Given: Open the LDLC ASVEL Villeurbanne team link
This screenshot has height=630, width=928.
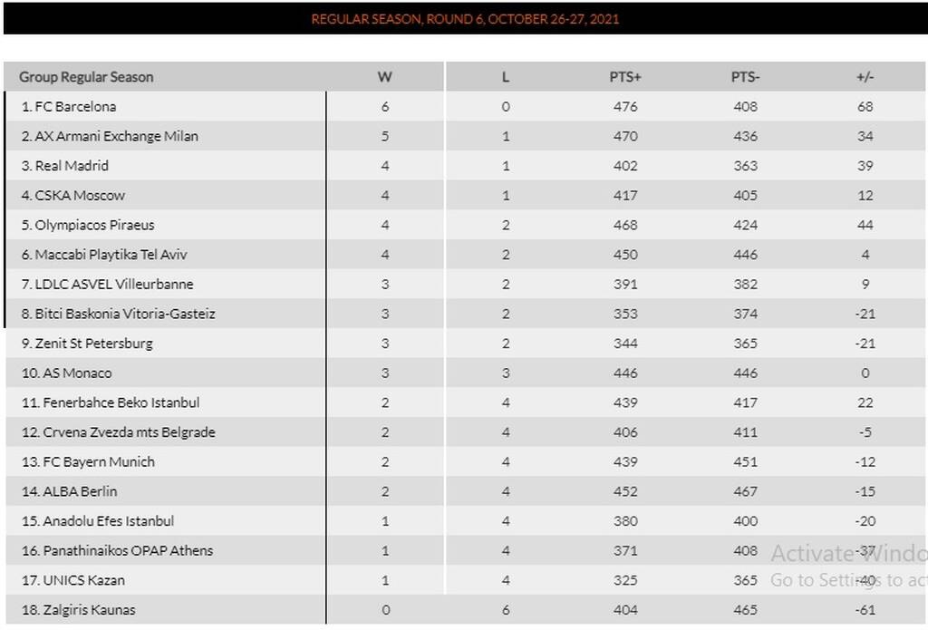Looking at the screenshot, I should click(113, 285).
